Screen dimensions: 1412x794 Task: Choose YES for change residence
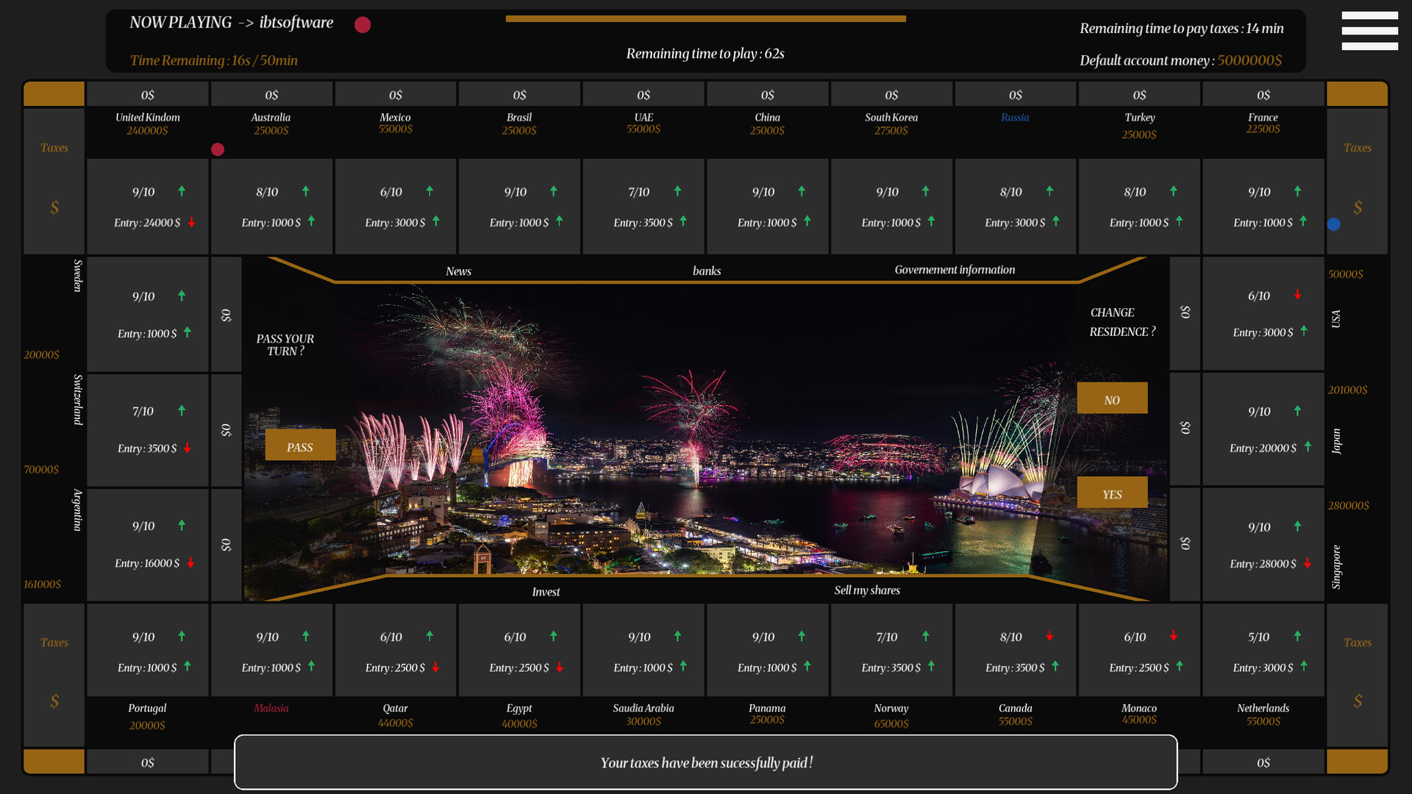pyautogui.click(x=1112, y=493)
